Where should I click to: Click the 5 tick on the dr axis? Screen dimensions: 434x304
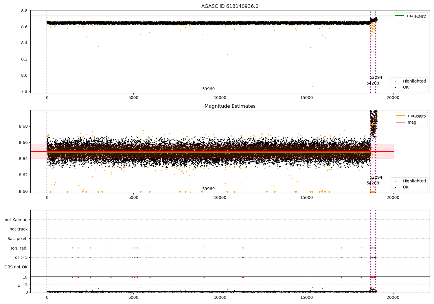pos(26,285)
